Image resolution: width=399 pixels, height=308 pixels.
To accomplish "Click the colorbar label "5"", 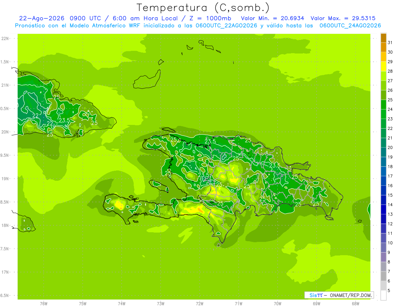I will [389, 291].
